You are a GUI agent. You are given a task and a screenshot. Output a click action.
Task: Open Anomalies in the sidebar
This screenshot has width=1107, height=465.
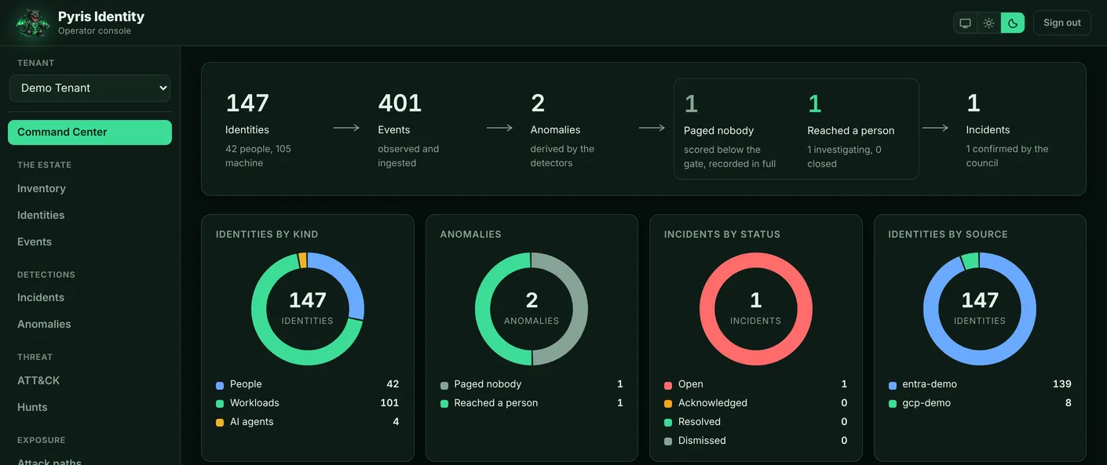click(x=44, y=324)
